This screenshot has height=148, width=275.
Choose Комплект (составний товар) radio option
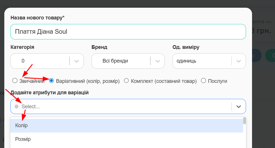point(126,81)
